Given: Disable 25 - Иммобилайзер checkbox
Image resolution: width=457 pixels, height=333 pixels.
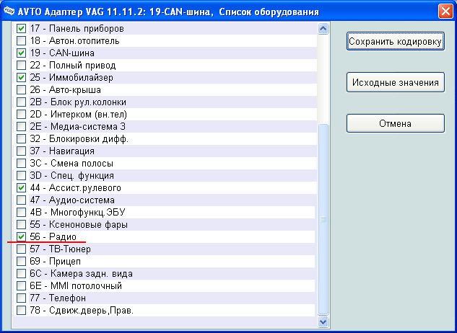Looking at the screenshot, I should (x=22, y=77).
